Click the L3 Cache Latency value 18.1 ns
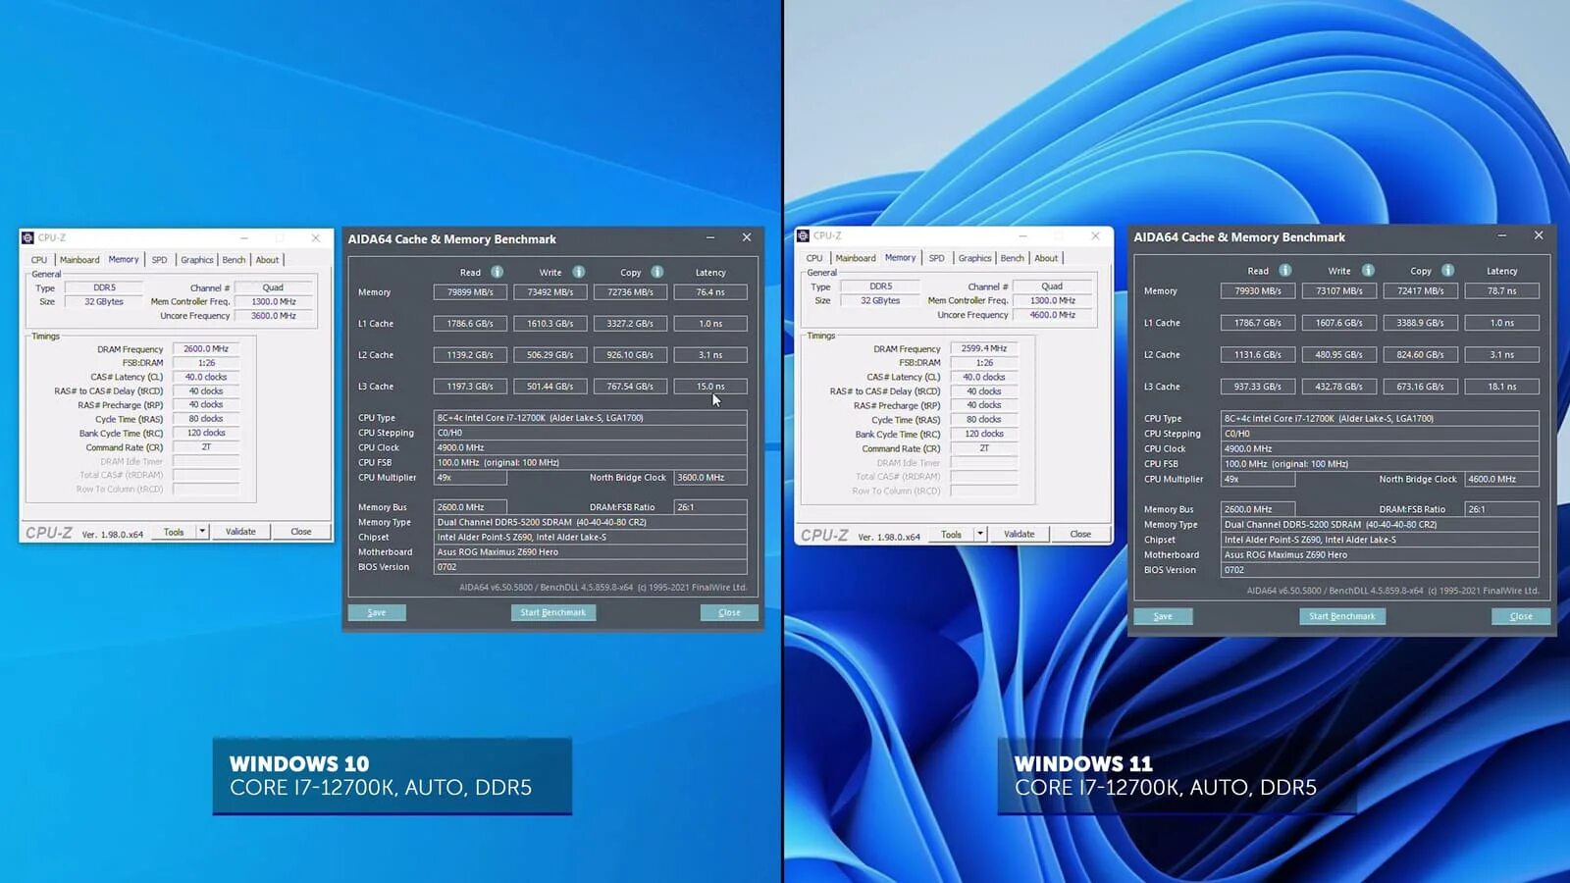This screenshot has width=1570, height=883. [x=1501, y=387]
